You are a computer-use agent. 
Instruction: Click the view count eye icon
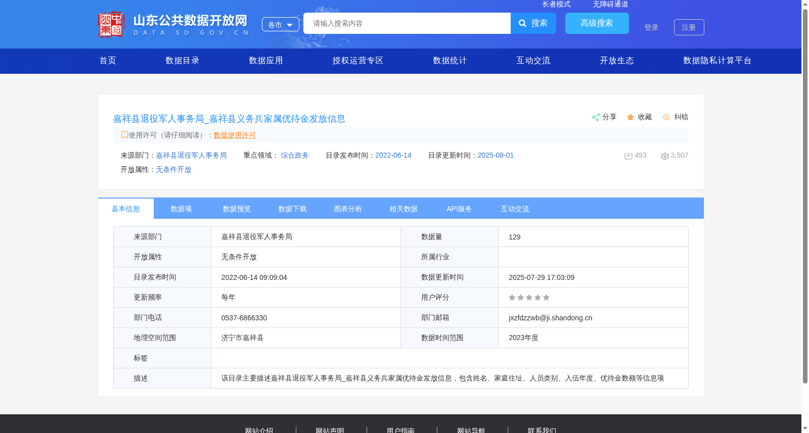(665, 156)
